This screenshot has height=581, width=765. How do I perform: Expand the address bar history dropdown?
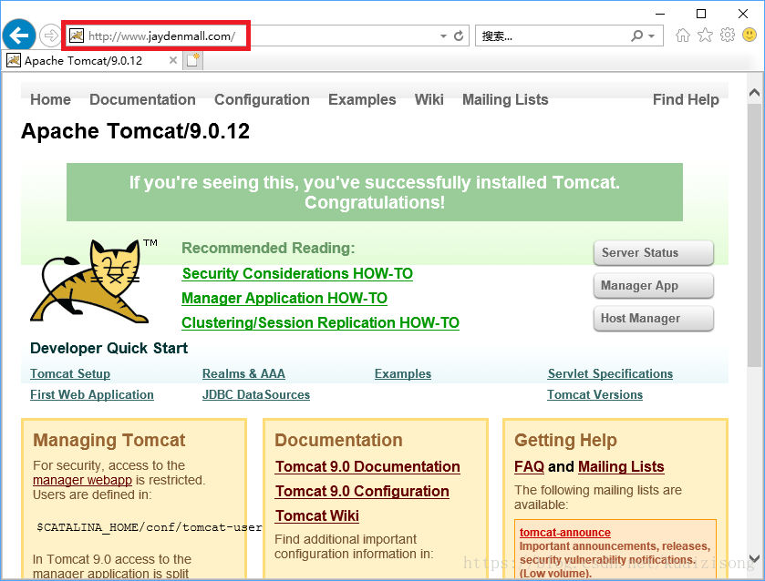coord(443,36)
